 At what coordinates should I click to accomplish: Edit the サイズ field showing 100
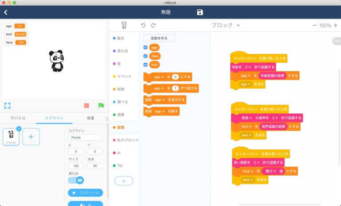pyautogui.click(x=76, y=166)
